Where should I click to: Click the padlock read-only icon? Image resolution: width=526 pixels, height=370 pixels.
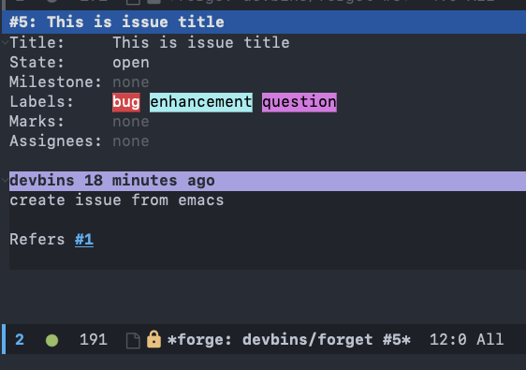point(153,339)
